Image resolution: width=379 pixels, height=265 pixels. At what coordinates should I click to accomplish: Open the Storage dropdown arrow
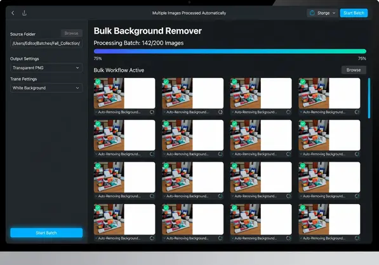[334, 13]
